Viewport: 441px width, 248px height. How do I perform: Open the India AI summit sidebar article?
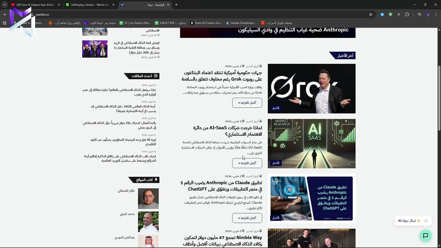(136, 48)
